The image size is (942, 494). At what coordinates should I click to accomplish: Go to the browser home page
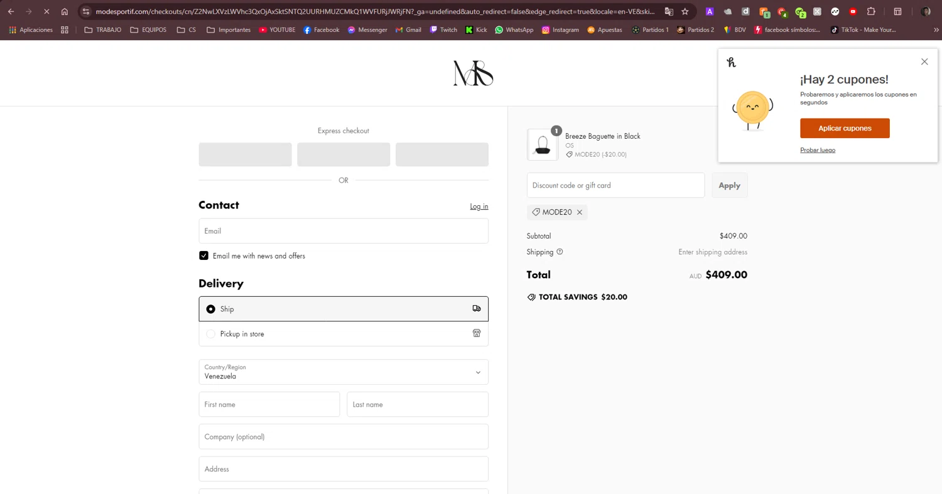coord(65,11)
